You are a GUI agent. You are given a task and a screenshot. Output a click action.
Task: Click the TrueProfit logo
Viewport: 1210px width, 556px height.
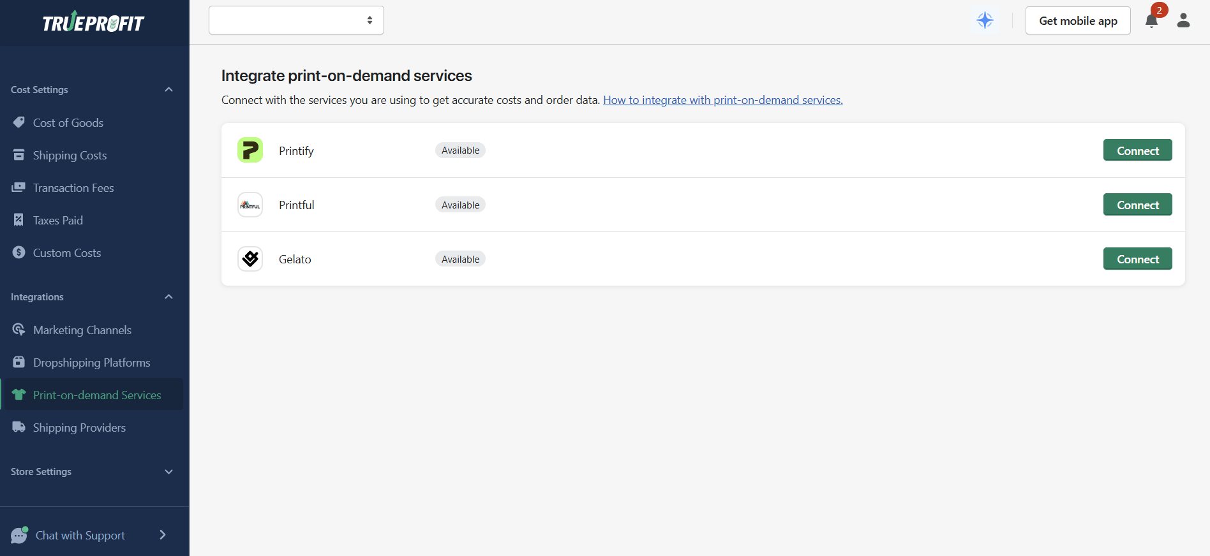(94, 22)
